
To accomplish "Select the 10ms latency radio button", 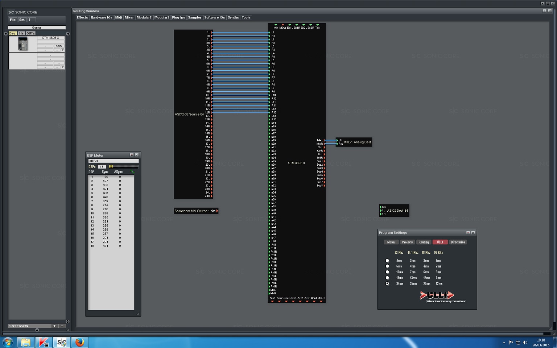I will pos(387,272).
